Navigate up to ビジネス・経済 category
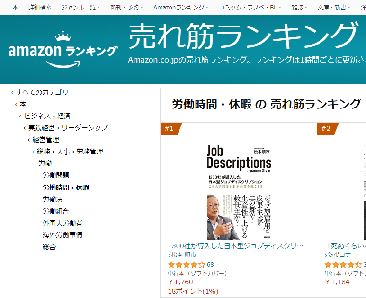Viewport: 366px width, 298px height. click(x=45, y=116)
